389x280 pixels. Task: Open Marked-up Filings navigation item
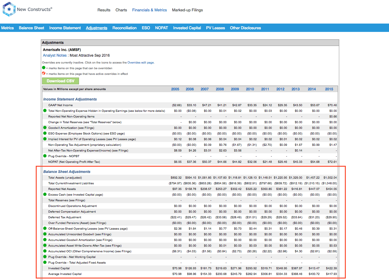[187, 10]
